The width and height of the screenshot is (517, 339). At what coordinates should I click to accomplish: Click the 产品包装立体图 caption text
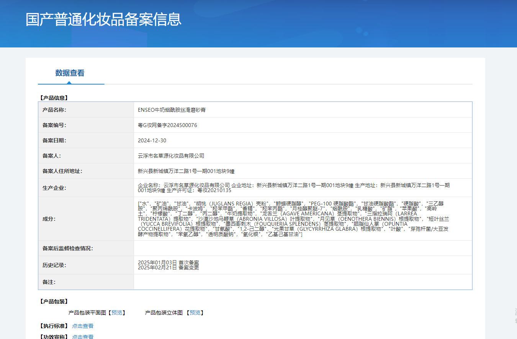click(x=164, y=313)
